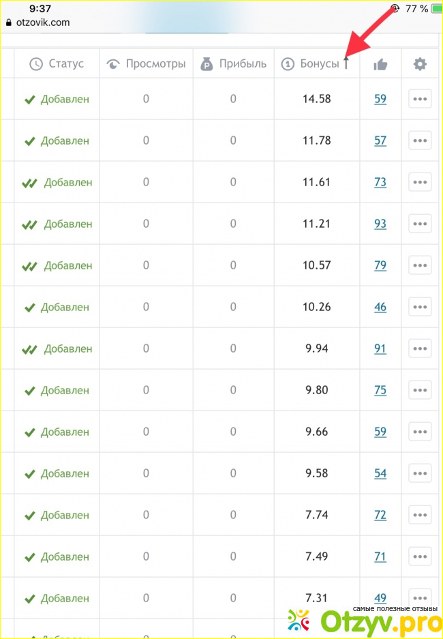Open the ellipsis menu for the 9.94 row

pos(420,349)
